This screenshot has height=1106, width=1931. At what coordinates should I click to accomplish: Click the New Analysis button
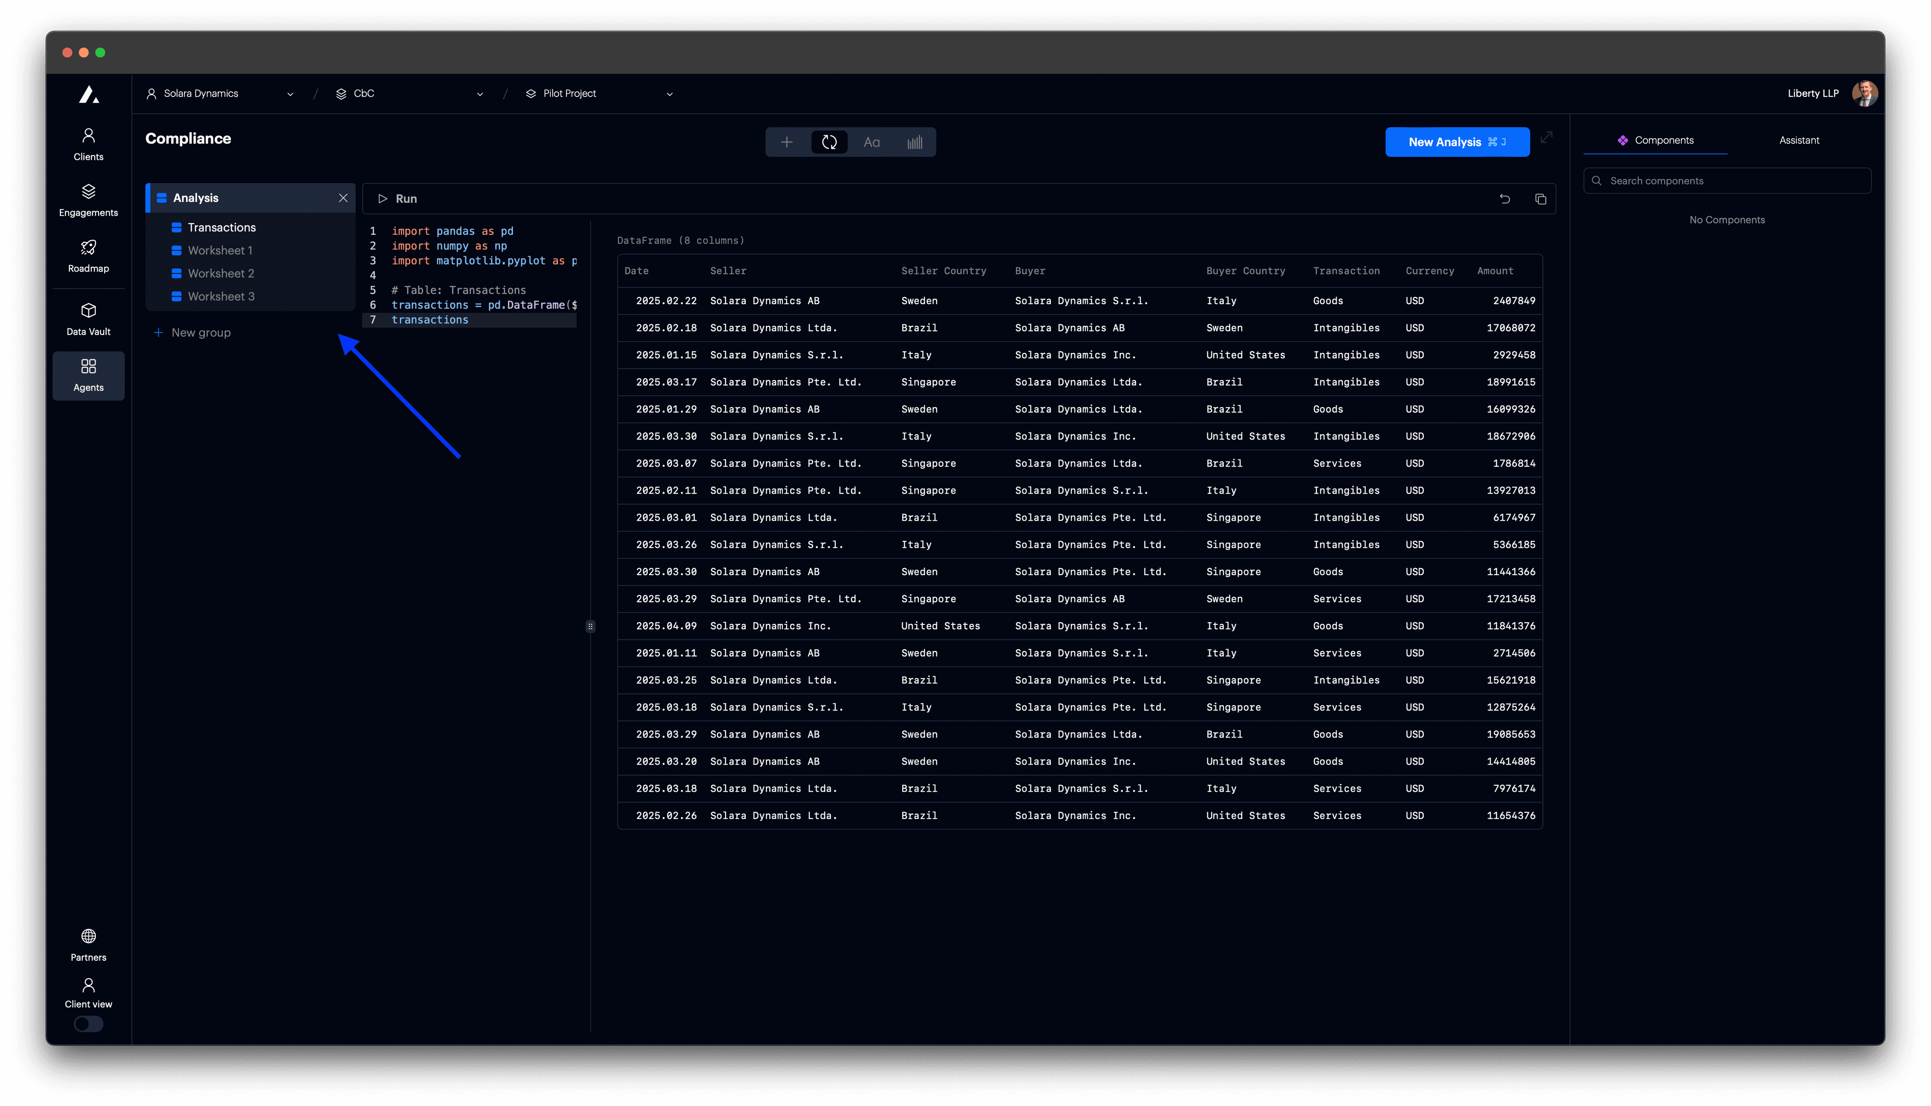pos(1457,142)
